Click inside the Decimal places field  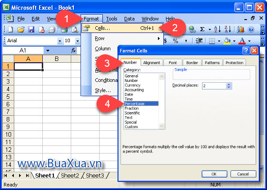(214, 85)
